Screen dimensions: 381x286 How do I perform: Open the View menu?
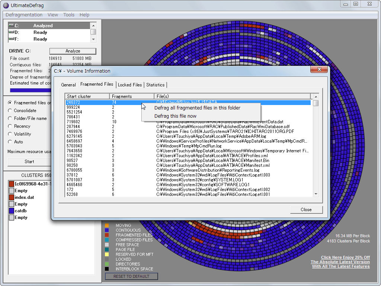(x=53, y=15)
